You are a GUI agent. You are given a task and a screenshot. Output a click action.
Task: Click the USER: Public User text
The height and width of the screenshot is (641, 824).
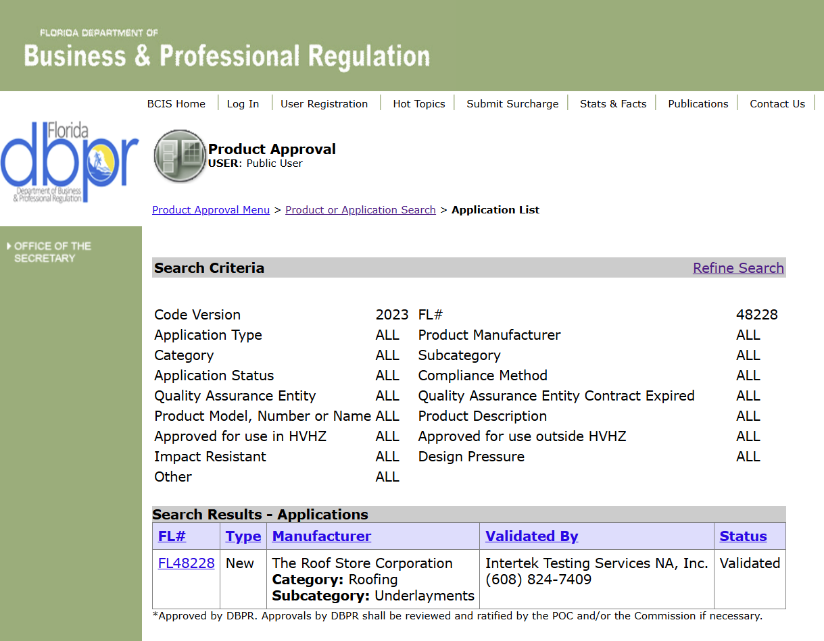point(256,163)
